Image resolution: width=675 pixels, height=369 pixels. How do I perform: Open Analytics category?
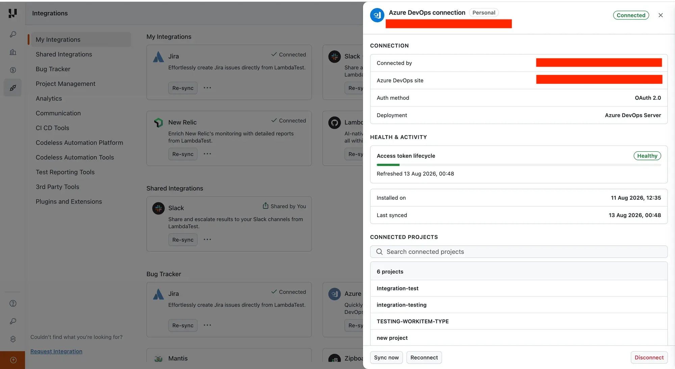click(49, 99)
